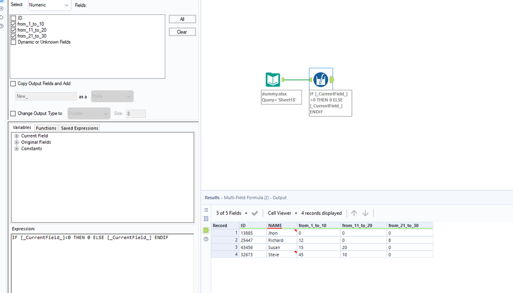Click the NAME column header
This screenshot has width=513, height=293.
click(x=282, y=226)
